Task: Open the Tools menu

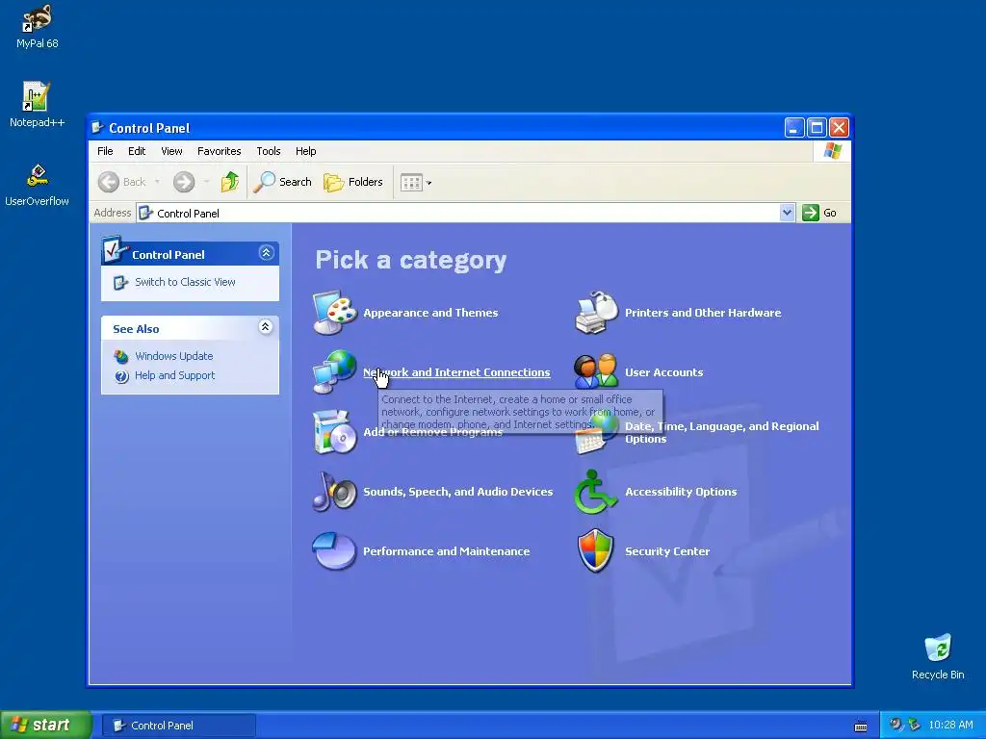Action: point(269,151)
